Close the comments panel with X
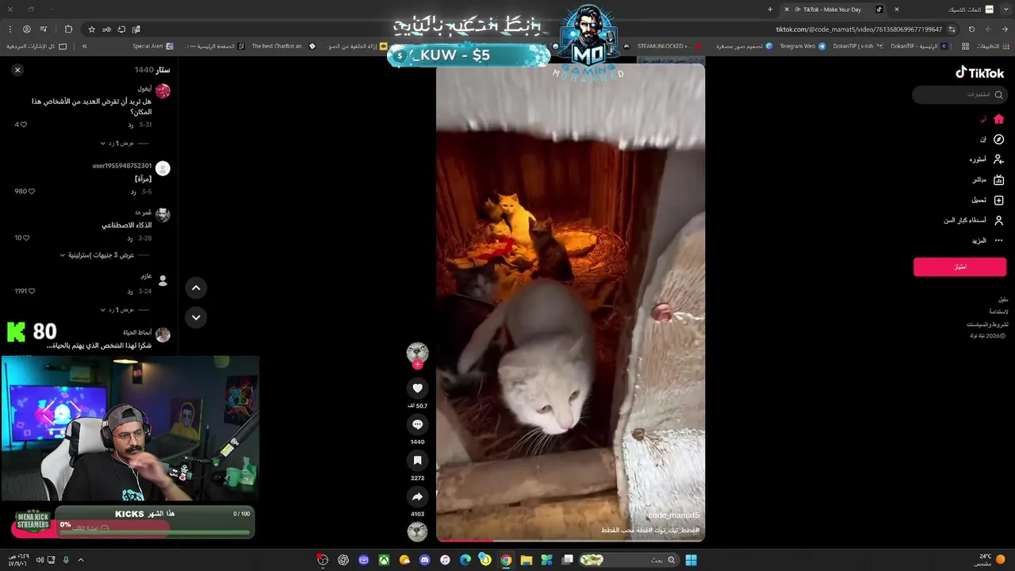1015x571 pixels. tap(17, 70)
